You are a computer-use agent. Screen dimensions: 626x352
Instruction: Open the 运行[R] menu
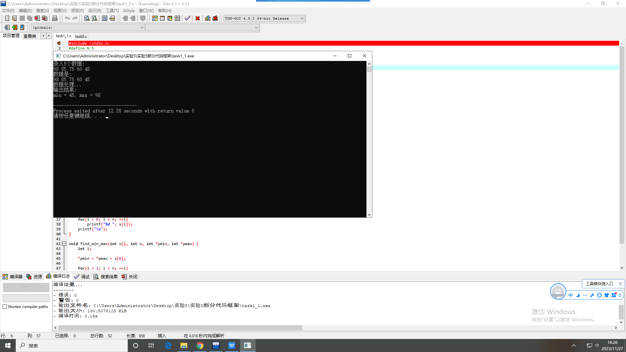point(95,11)
